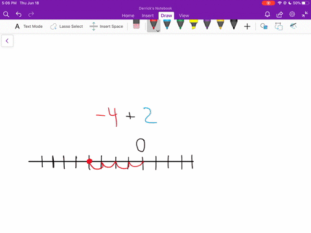The image size is (311, 233).
Task: Open the Shapes tool
Action: [264, 27]
